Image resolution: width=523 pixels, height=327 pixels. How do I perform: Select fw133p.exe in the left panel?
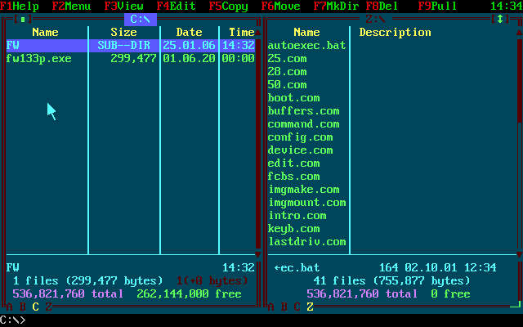pyautogui.click(x=38, y=58)
